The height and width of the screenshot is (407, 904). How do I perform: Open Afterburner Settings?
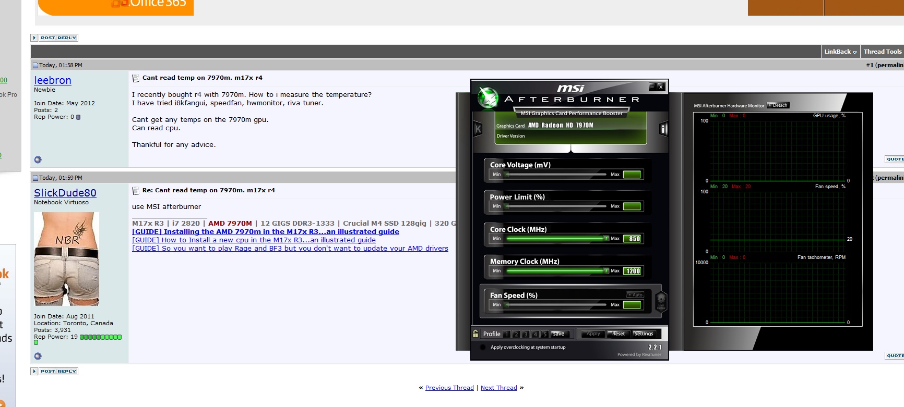tap(643, 334)
